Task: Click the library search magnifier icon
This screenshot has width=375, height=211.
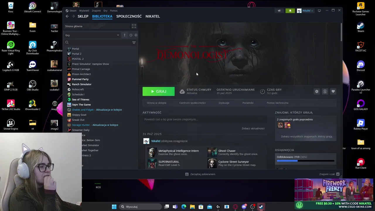Action: point(67,42)
